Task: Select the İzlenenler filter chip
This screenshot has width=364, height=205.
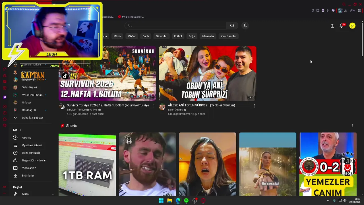Action: coord(208,36)
